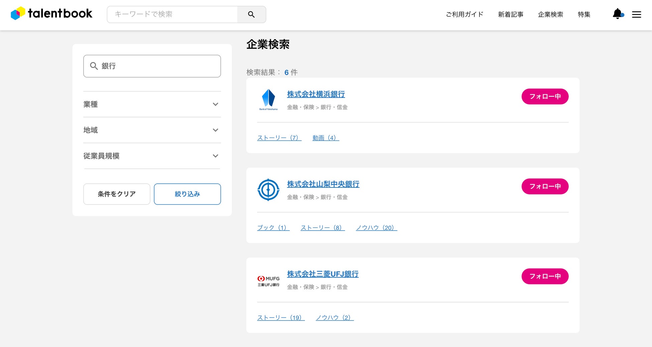This screenshot has height=347, width=652.
Task: Toggle フォロー中 for 株式会社山梨中央銀行
Action: click(545, 186)
